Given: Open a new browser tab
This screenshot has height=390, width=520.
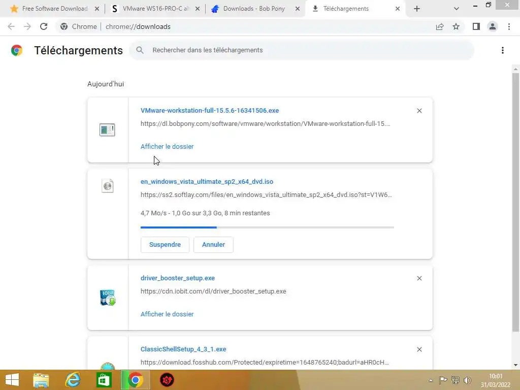Looking at the screenshot, I should tap(417, 9).
